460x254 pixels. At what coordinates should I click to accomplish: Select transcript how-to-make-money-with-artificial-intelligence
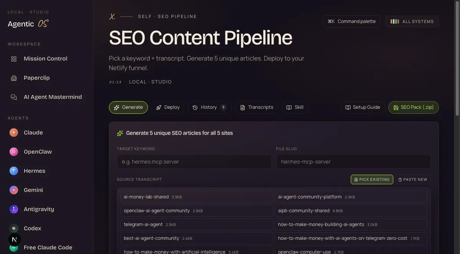tap(197, 251)
